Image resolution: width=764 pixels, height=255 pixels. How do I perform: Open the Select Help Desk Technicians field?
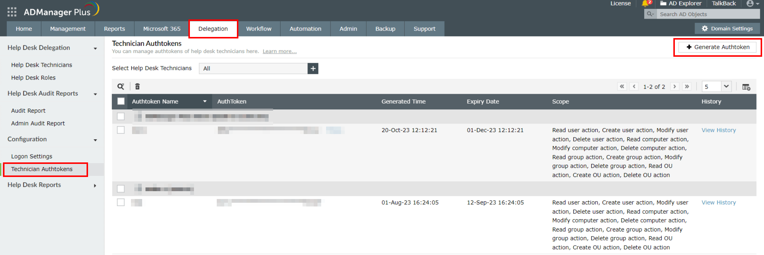click(253, 68)
